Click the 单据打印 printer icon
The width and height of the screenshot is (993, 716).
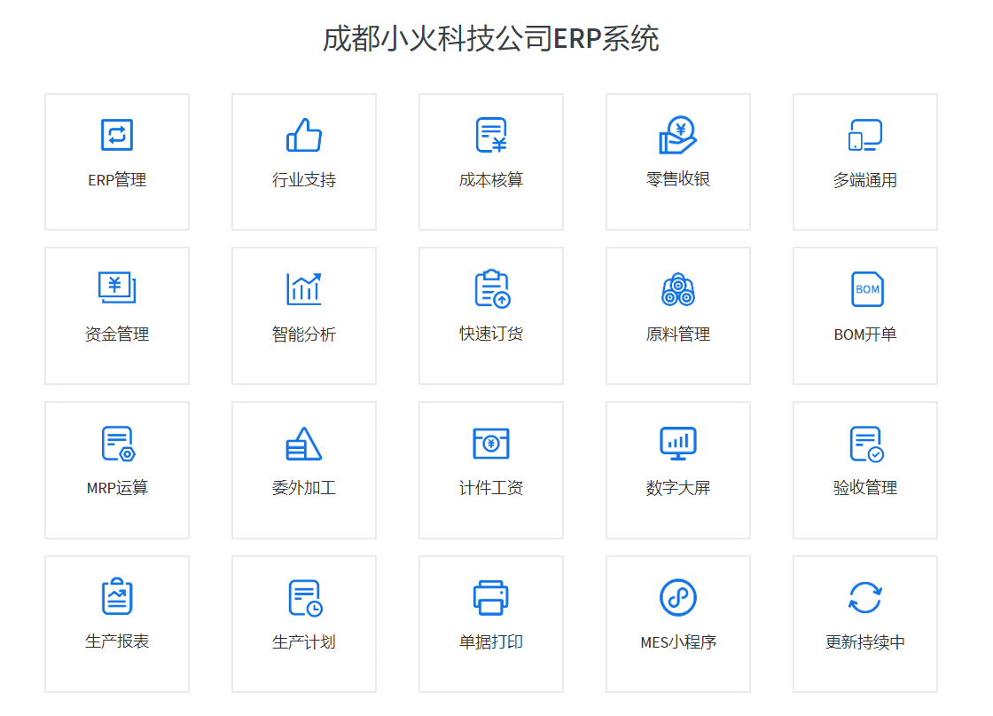pyautogui.click(x=491, y=597)
